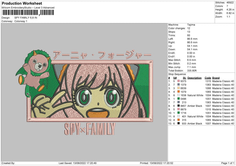The height and width of the screenshot is (166, 236).
Task: Click the 'Brand' column header
Action: click(216, 78)
